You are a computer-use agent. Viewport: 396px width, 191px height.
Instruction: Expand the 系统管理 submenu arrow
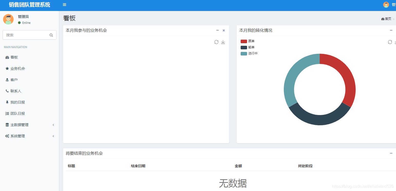pyautogui.click(x=53, y=136)
